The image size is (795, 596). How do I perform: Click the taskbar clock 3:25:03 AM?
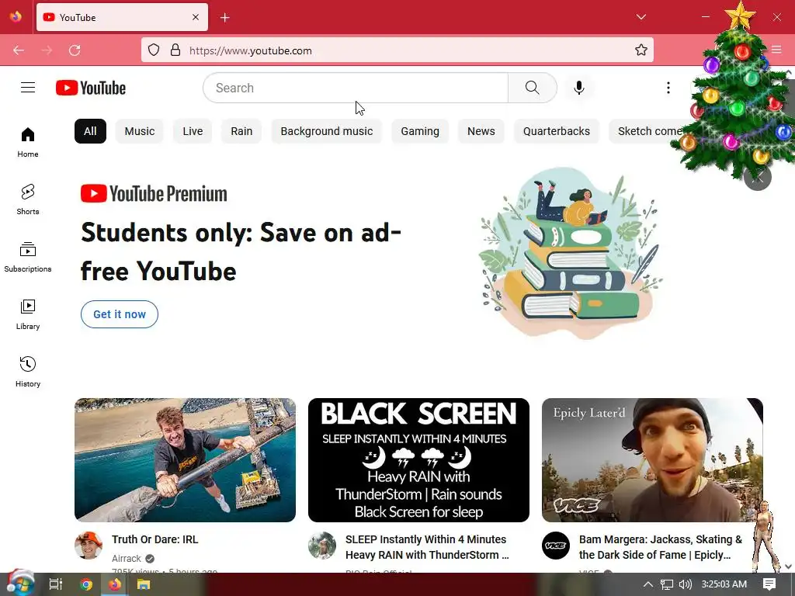coord(724,584)
